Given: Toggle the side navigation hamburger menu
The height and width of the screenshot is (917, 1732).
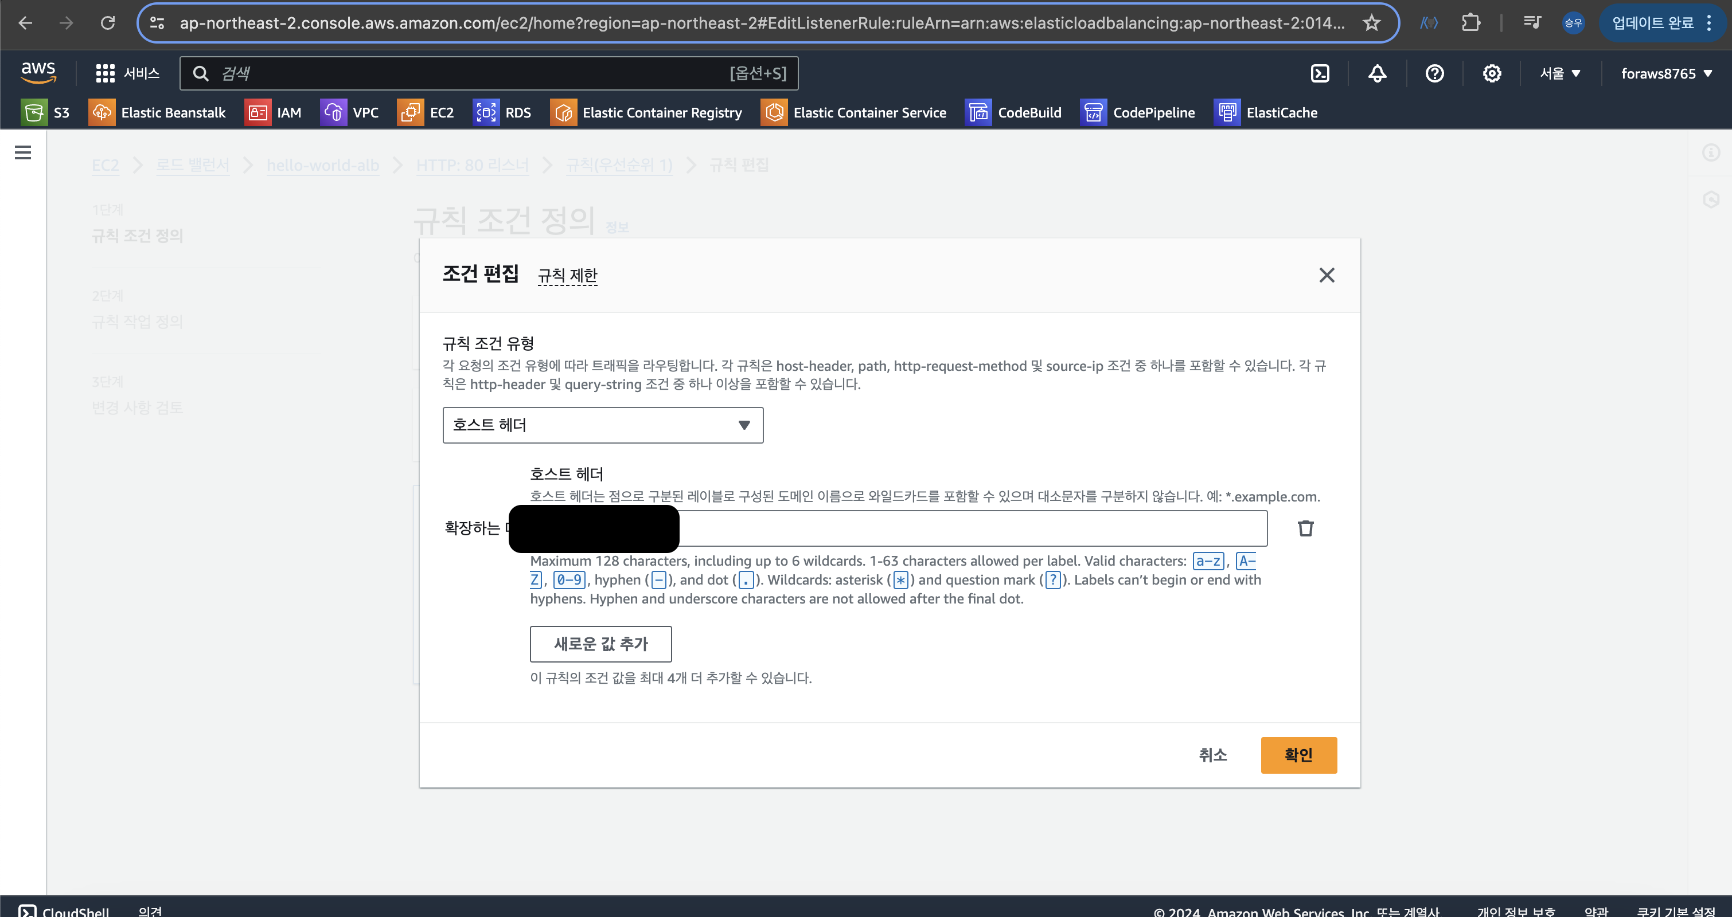Looking at the screenshot, I should click(x=23, y=152).
